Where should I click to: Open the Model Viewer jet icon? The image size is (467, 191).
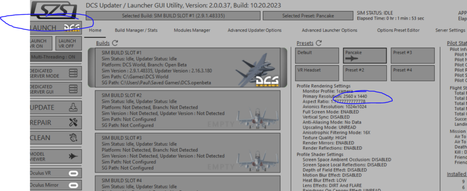pos(56,156)
